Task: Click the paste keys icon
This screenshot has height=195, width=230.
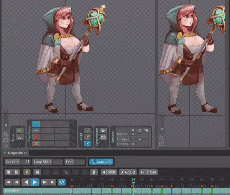Action: (x=16, y=172)
